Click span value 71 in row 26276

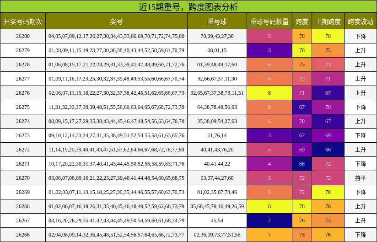(x=302, y=93)
